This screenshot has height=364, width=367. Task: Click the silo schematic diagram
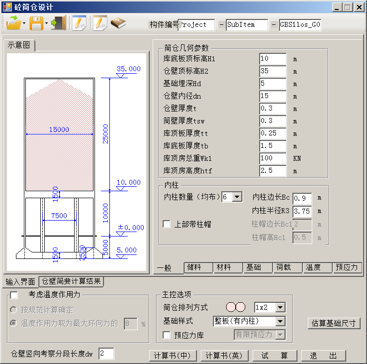point(77,162)
